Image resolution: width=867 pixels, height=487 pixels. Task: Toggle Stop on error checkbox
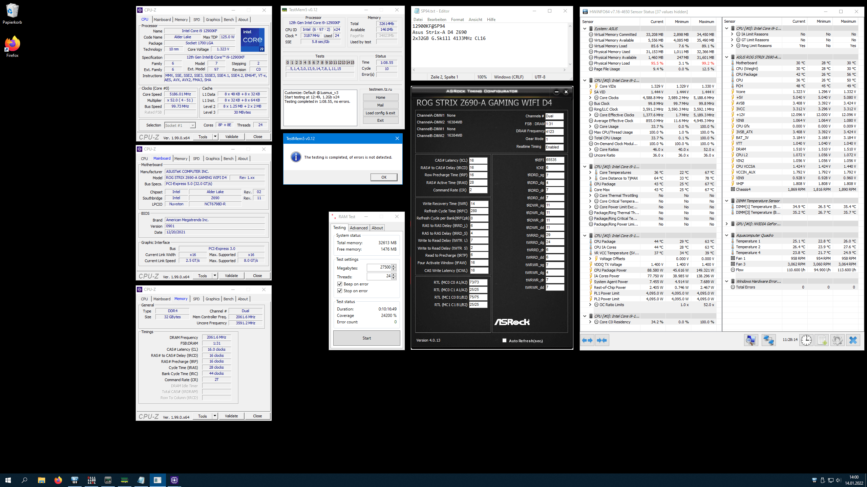coord(340,291)
